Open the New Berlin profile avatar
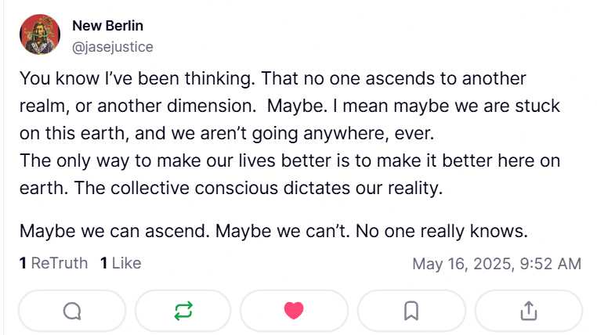Viewport: 597px width, 335px height. tap(42, 35)
